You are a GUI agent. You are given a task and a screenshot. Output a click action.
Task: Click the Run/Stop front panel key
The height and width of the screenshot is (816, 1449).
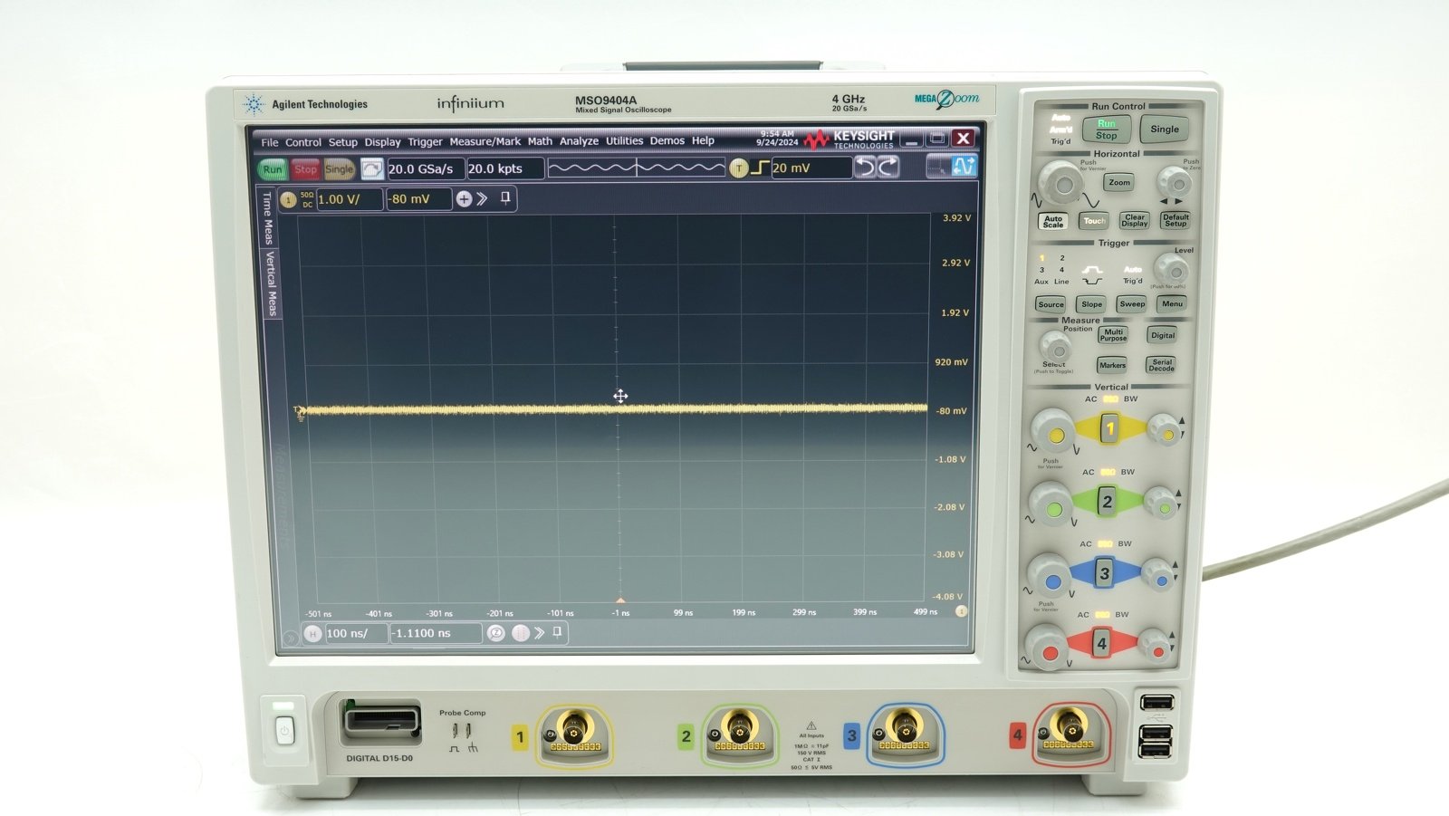pyautogui.click(x=1107, y=130)
